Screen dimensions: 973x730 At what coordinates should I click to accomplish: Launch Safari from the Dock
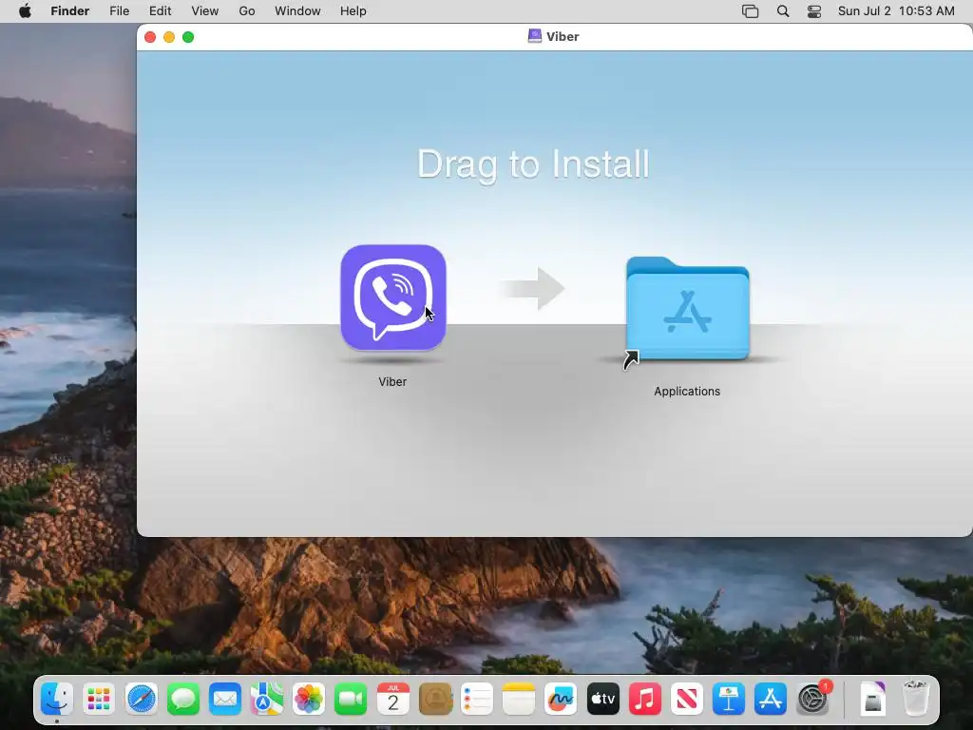coord(141,700)
